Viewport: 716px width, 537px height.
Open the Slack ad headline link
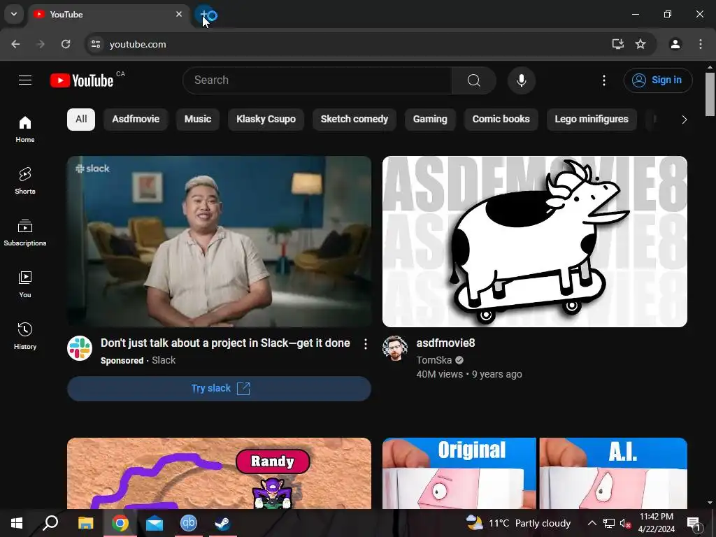[x=226, y=343]
